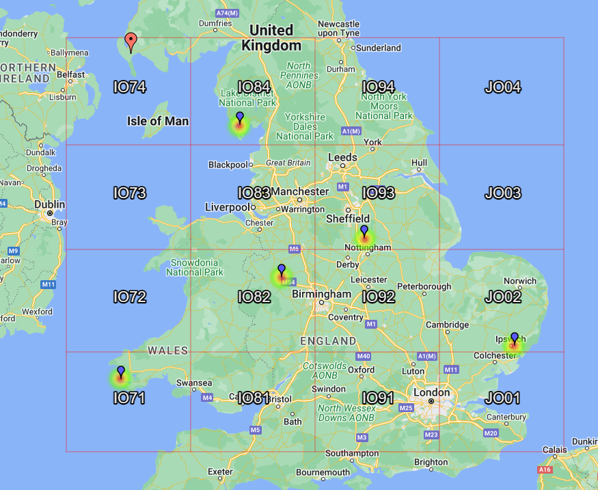Click the IO74 grid square label
The height and width of the screenshot is (490, 598).
tap(130, 87)
